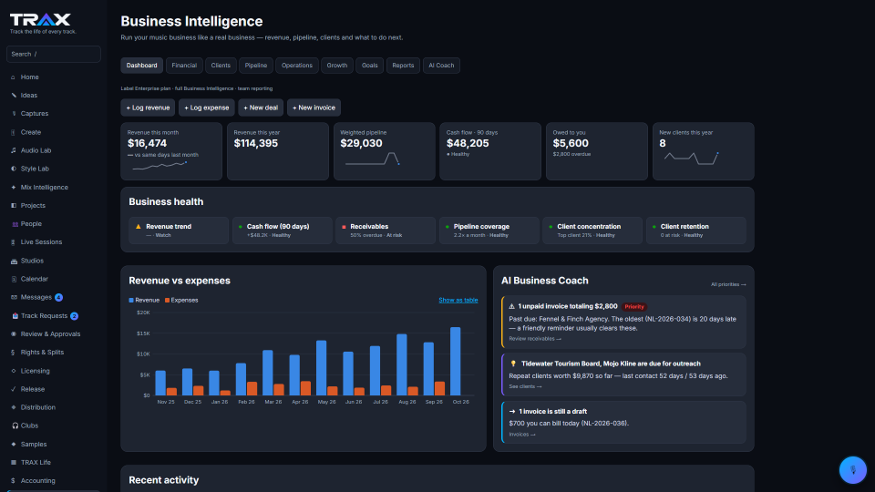The width and height of the screenshot is (875, 492).
Task: Click the Messages unread count badge
Action: (x=58, y=297)
